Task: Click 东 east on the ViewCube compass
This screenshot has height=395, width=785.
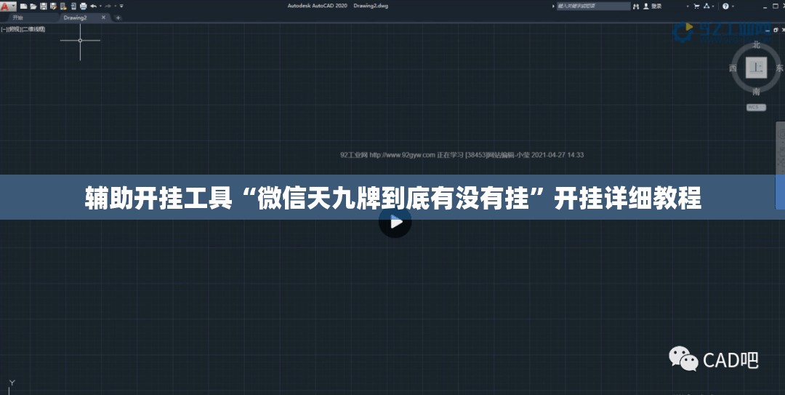Action: click(779, 68)
